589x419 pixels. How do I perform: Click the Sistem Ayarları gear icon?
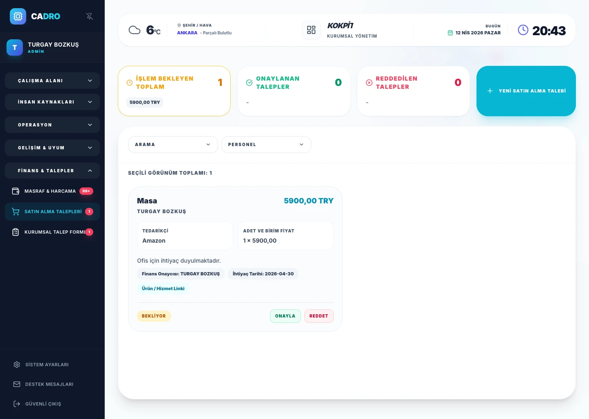tap(17, 365)
